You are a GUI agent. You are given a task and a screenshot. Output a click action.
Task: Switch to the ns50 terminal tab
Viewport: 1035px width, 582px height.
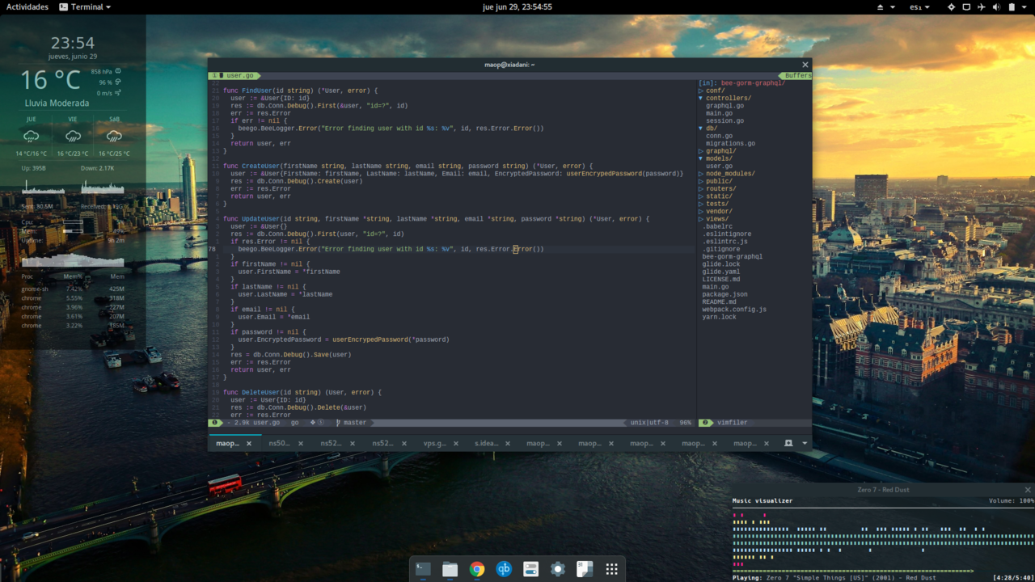(x=279, y=443)
